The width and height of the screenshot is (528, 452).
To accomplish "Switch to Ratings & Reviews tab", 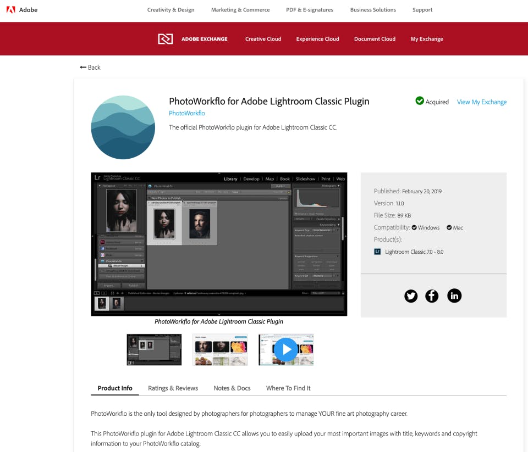I will click(173, 388).
